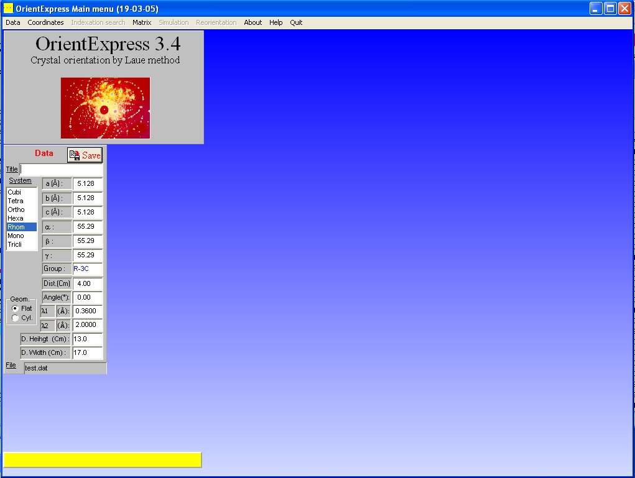Click the Group field showing R-3C
This screenshot has width=635, height=478.
point(88,269)
